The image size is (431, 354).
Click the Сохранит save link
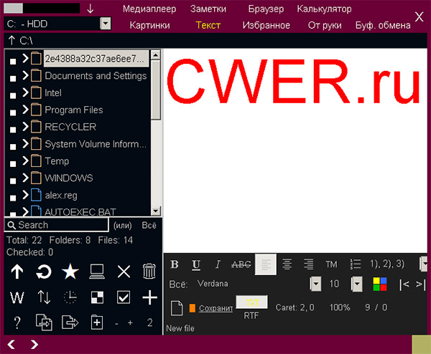(215, 308)
